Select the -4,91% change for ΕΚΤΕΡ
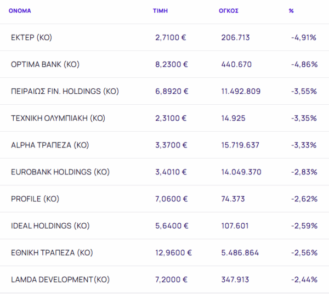Image resolution: width=329 pixels, height=294 pixels. (304, 37)
